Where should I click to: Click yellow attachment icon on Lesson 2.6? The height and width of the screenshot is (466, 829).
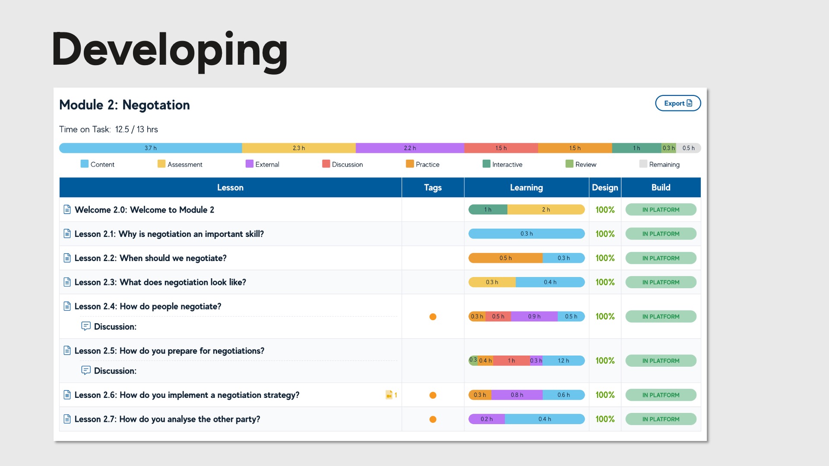coord(389,395)
